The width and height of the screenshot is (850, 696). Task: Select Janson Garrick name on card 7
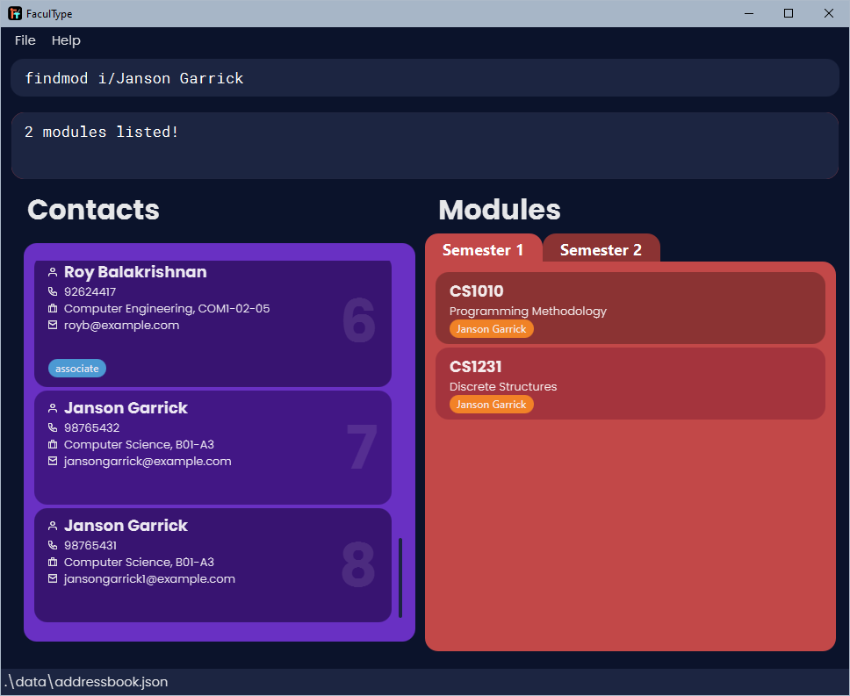(x=126, y=407)
